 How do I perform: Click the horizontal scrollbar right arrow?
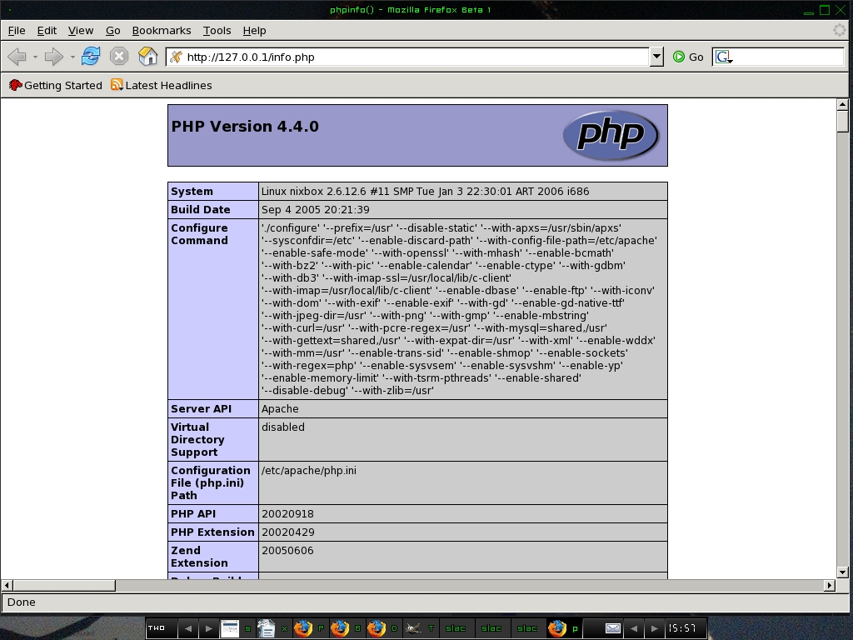tap(829, 586)
